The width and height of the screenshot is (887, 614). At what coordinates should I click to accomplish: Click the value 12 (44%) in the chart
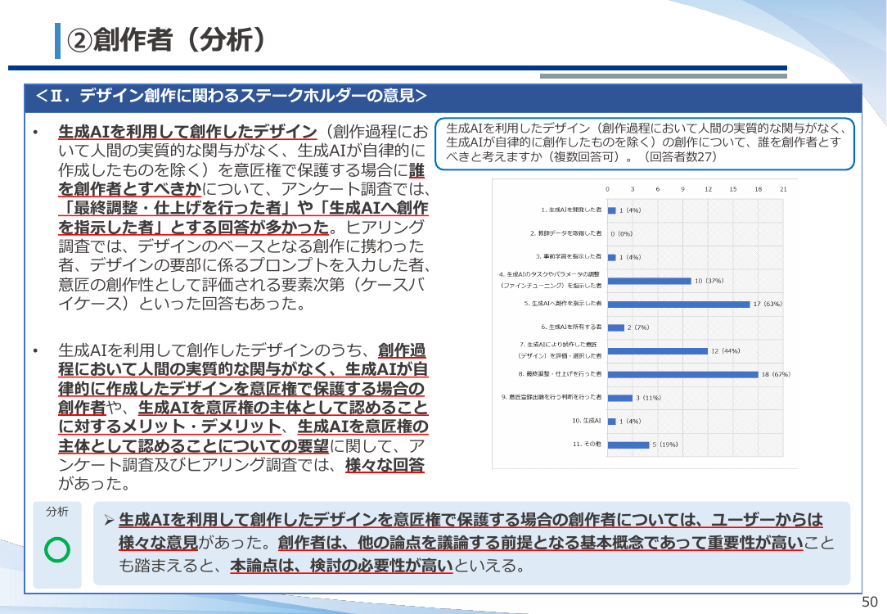tap(725, 351)
